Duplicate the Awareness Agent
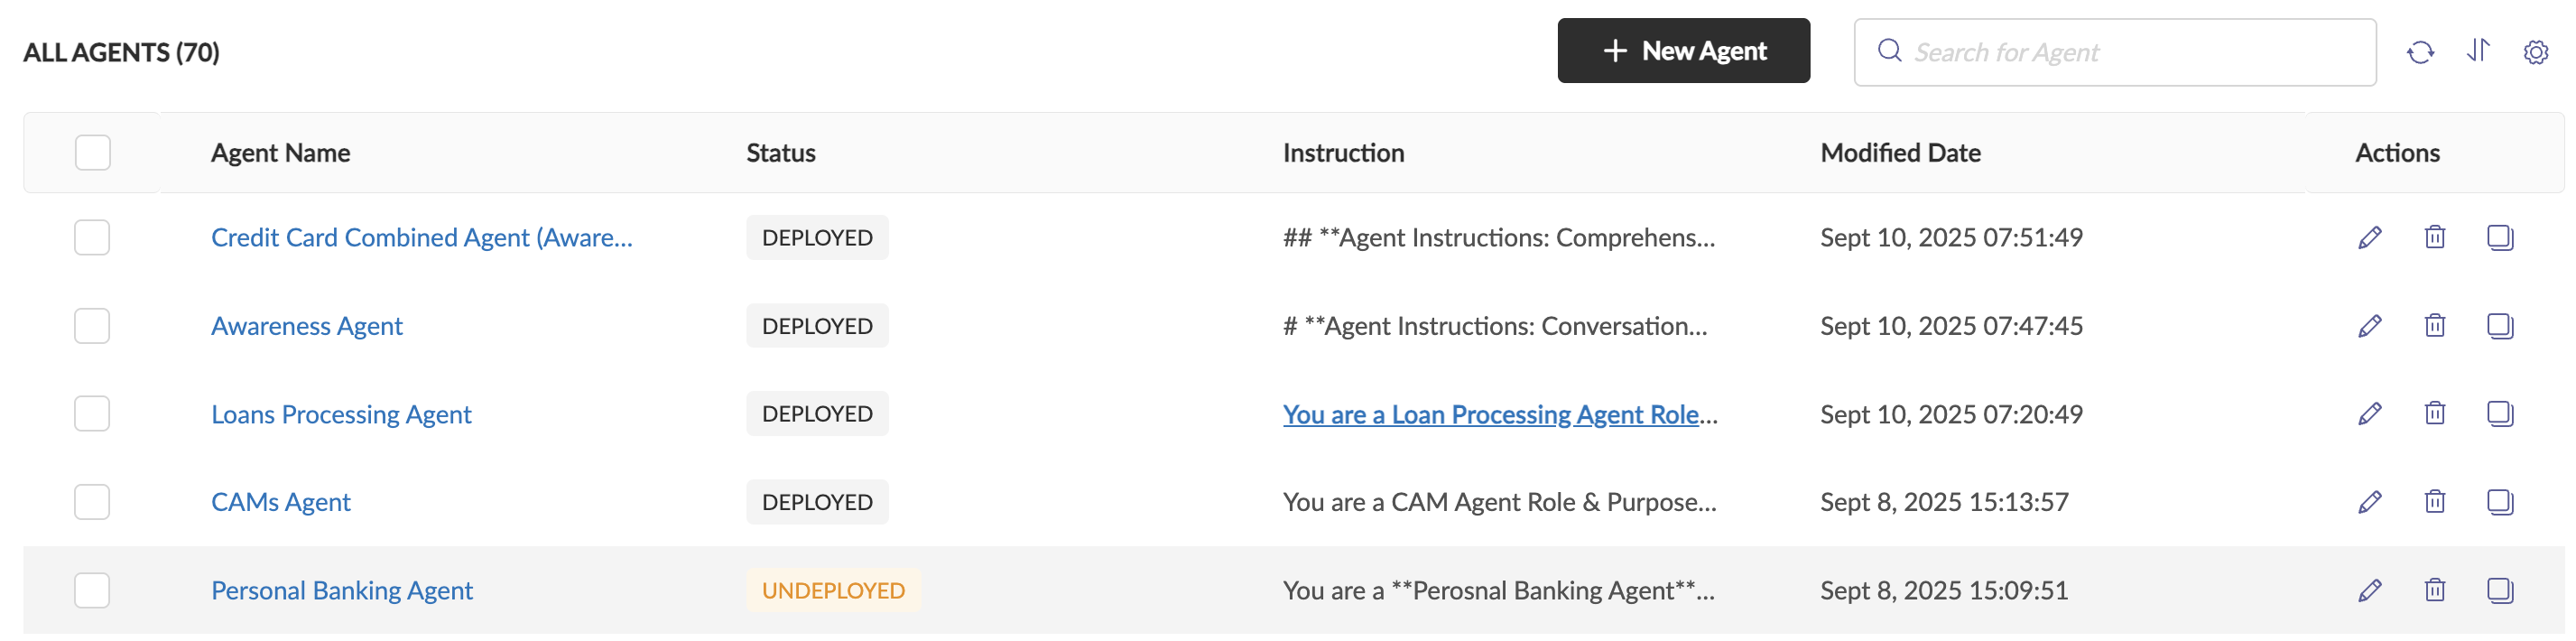 [2500, 325]
